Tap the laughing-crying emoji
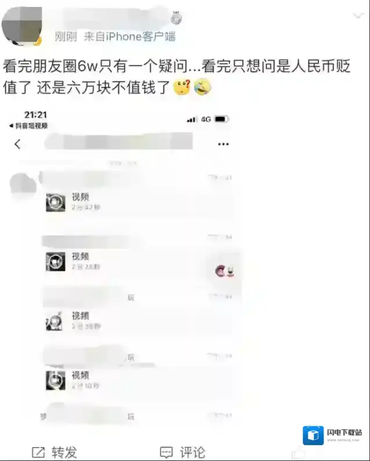 (x=202, y=87)
